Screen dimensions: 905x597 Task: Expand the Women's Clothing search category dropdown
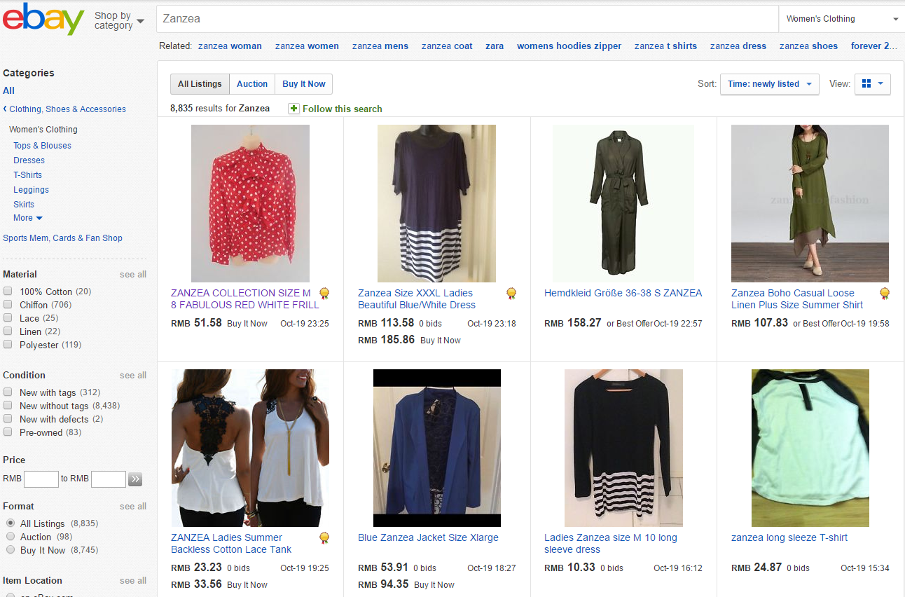coord(841,19)
